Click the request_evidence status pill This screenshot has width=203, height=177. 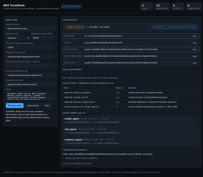pyautogui.click(x=75, y=27)
